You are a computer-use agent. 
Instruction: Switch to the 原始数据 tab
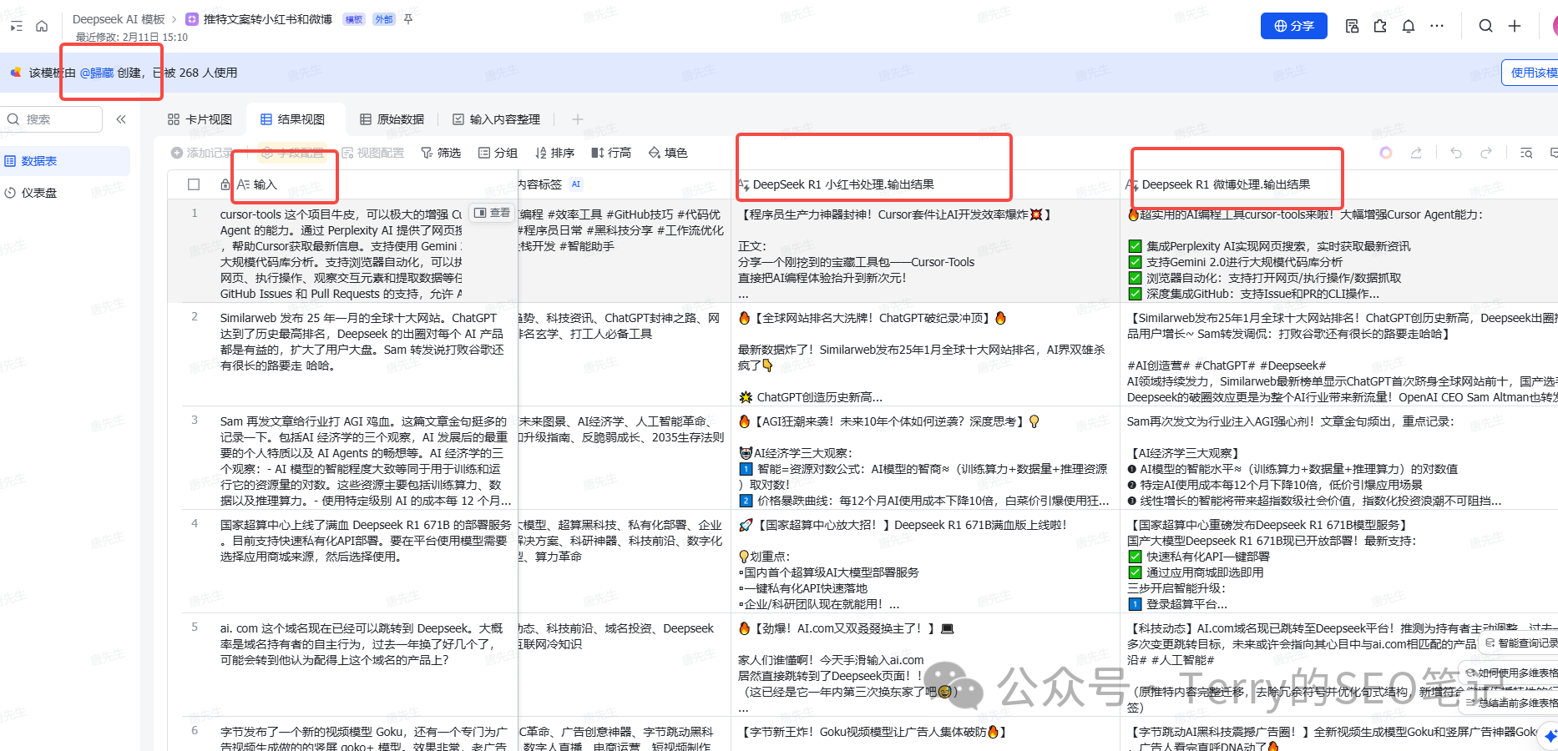(392, 119)
